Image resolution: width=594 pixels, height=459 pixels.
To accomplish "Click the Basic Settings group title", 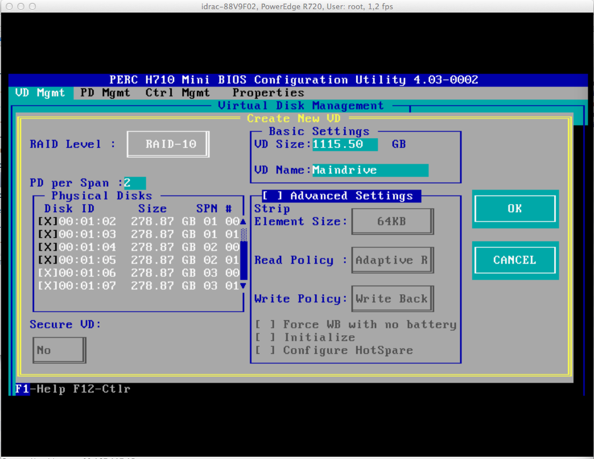I will tap(319, 131).
